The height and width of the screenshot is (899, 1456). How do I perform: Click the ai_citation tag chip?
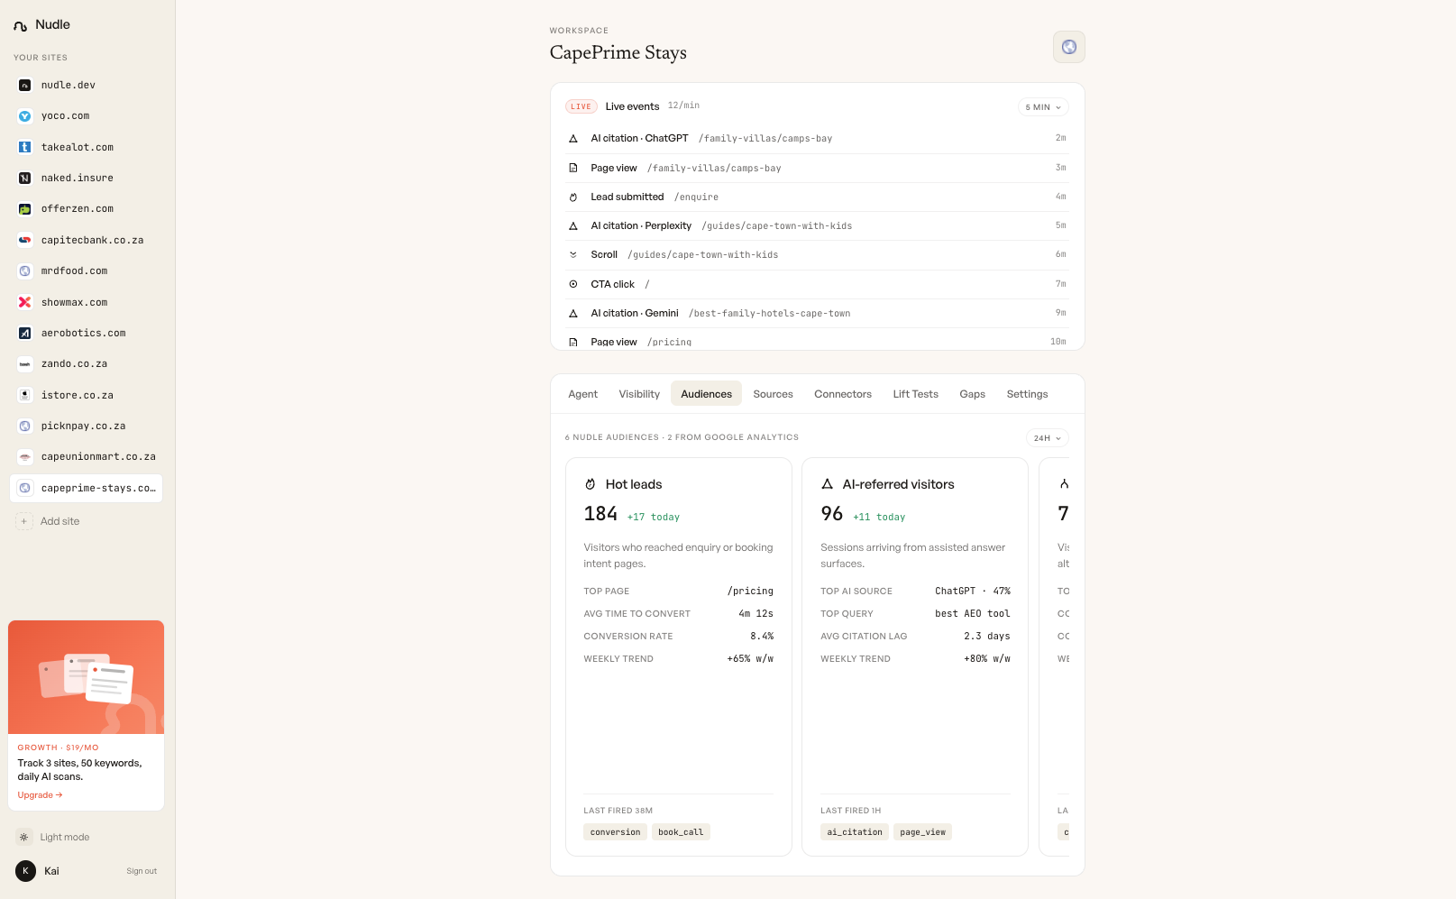tap(855, 832)
